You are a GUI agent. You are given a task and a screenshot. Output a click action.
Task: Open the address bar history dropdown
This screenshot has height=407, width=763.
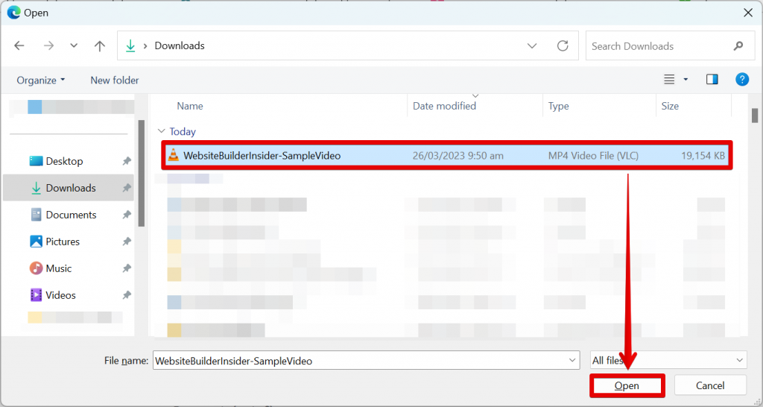(532, 45)
